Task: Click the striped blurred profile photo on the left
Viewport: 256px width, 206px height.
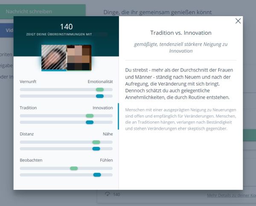Action: tap(54, 57)
